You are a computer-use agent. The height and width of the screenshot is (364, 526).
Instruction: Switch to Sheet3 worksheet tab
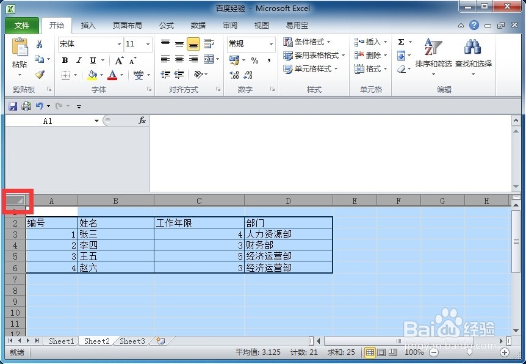point(132,341)
